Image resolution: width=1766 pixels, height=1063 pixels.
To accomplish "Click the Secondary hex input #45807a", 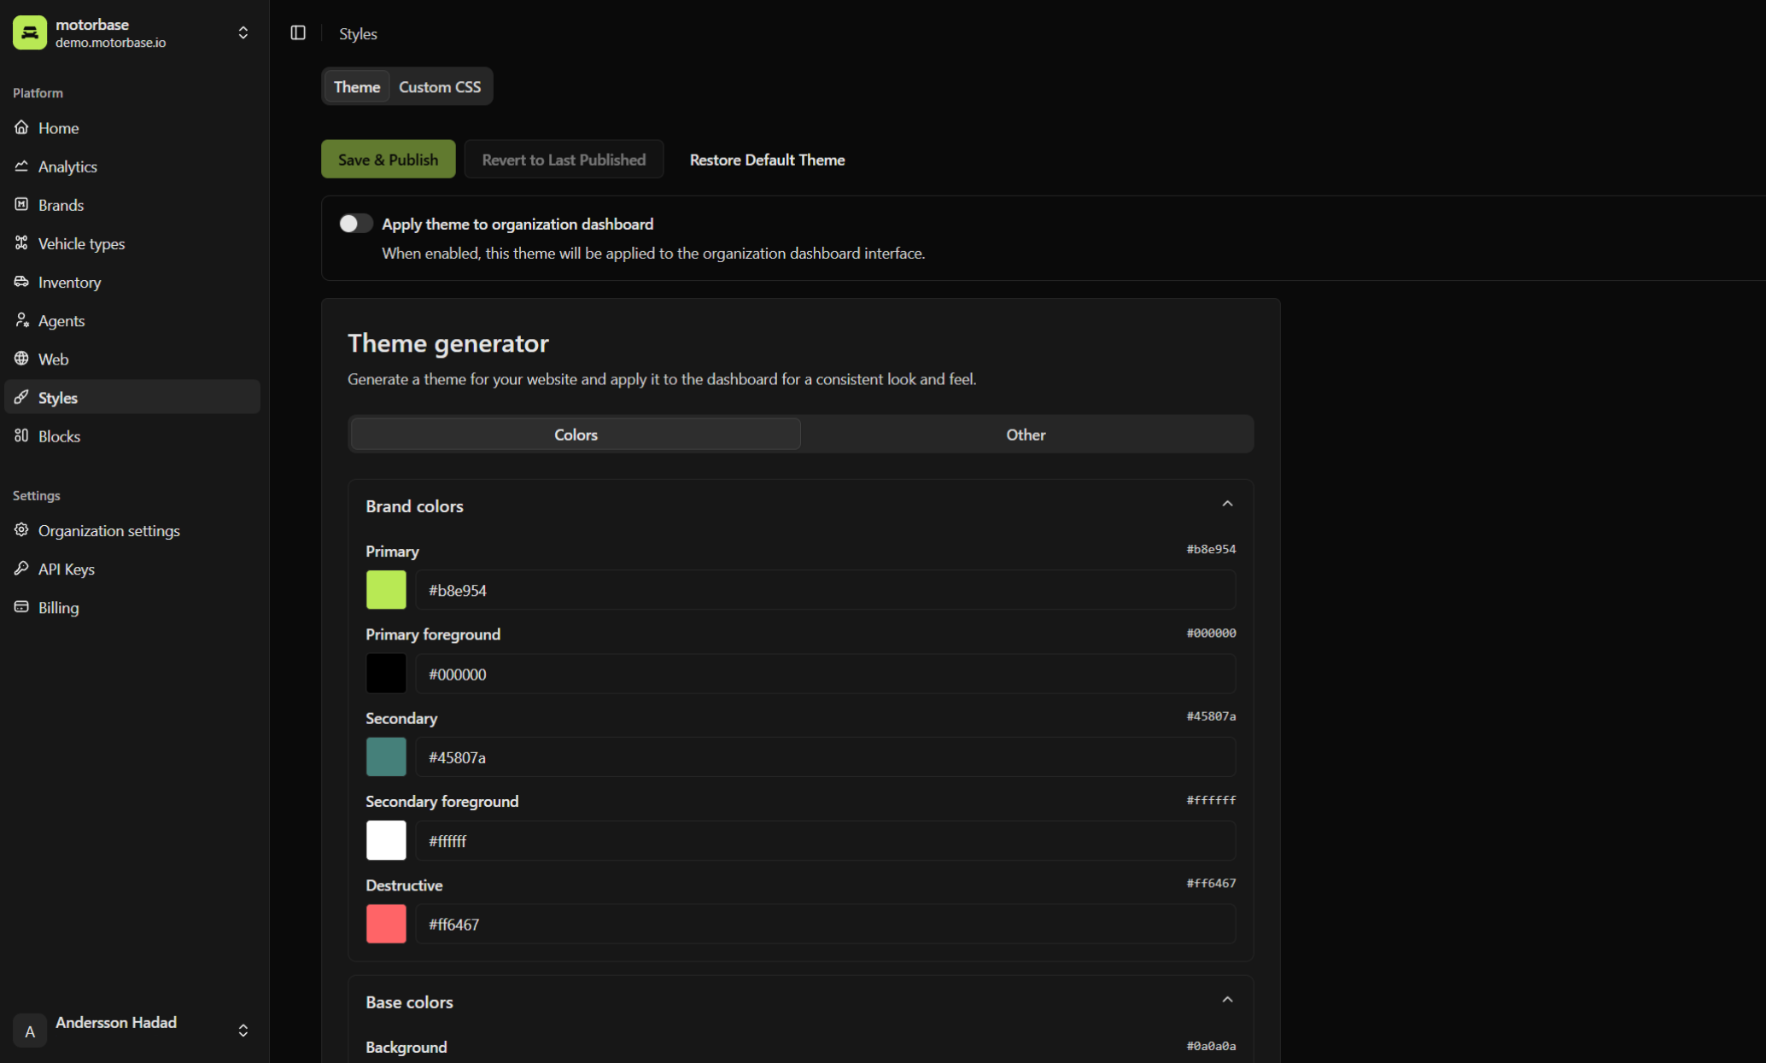I will [825, 756].
